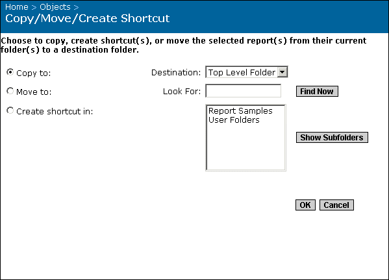Focus the Look For text field
The image size is (389, 280).
243,91
